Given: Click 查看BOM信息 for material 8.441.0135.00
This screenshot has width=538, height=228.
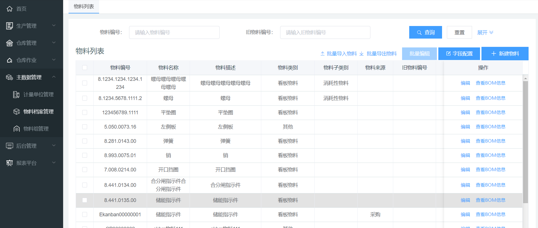Looking at the screenshot, I should (490, 200).
